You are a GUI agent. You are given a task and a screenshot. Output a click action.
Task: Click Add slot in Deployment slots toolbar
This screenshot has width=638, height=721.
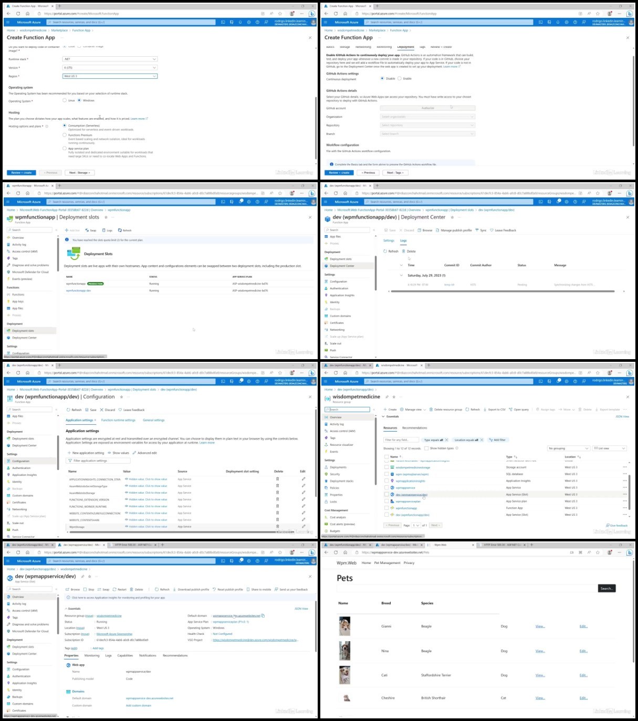72,230
